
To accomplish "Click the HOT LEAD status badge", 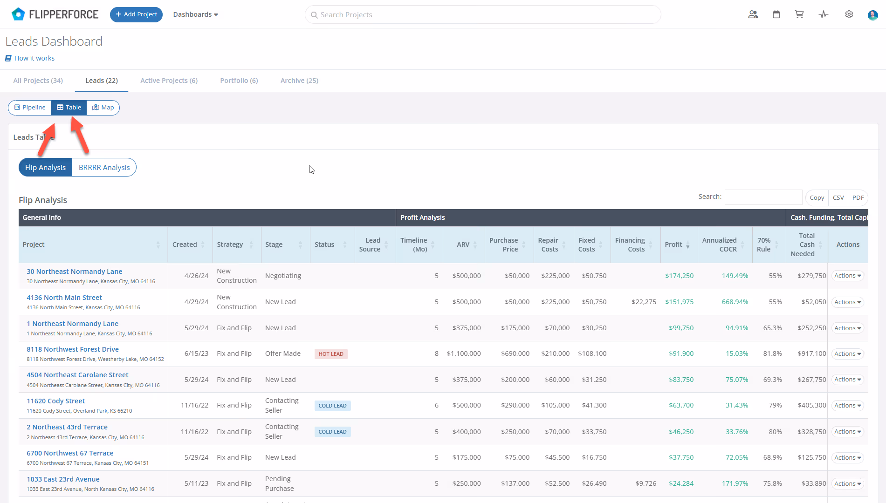I will pyautogui.click(x=331, y=354).
